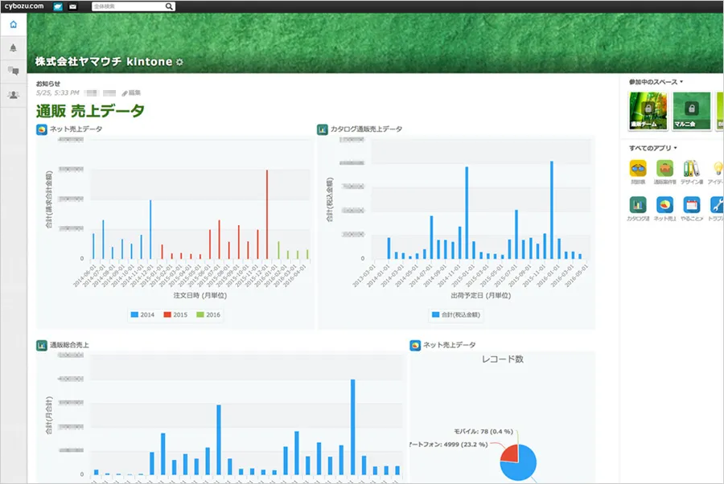Click the kintone icon in top bar

coord(58,6)
